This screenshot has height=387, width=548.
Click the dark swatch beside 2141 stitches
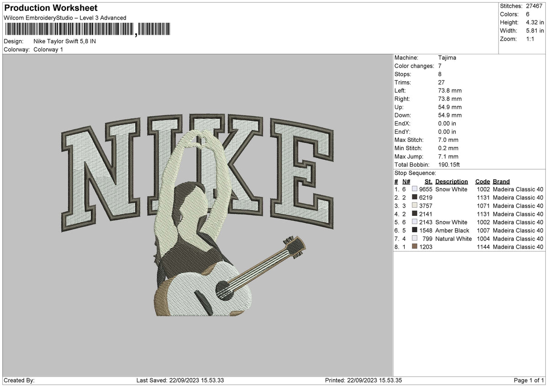415,214
